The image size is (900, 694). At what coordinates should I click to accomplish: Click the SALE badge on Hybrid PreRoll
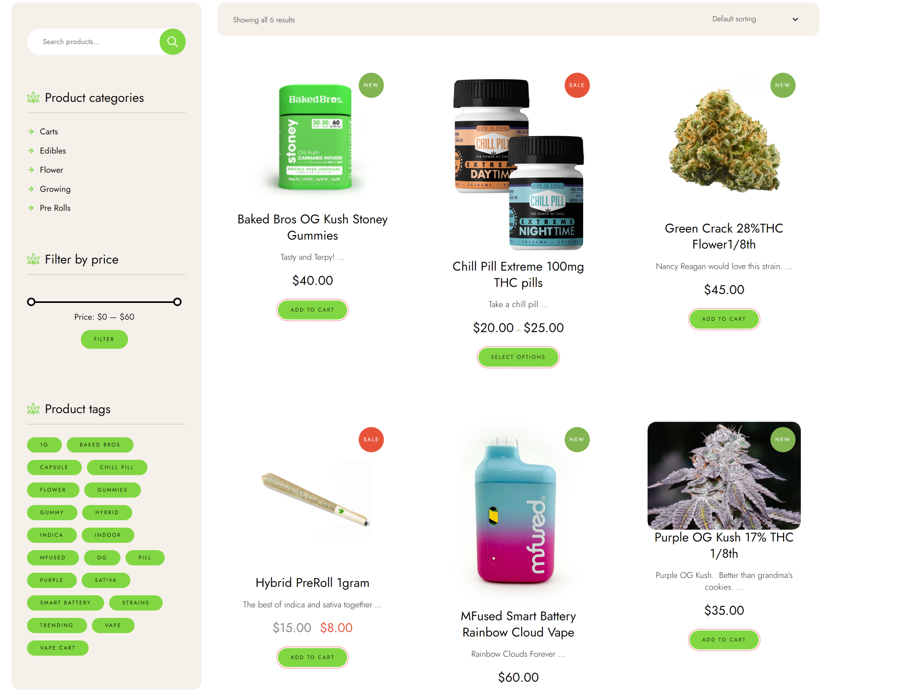[x=371, y=439]
